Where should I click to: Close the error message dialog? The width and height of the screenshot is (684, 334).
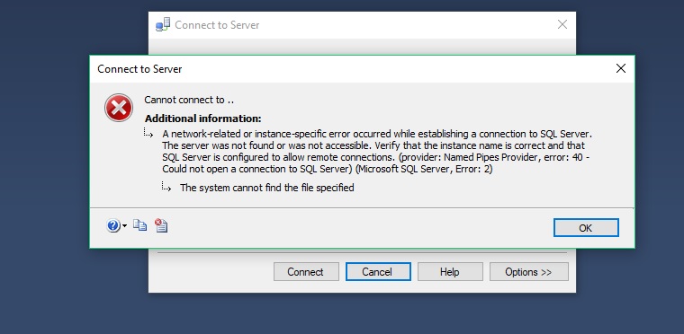pos(620,68)
